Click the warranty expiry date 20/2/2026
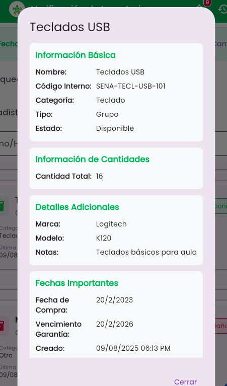The width and height of the screenshot is (227, 386). tap(114, 324)
